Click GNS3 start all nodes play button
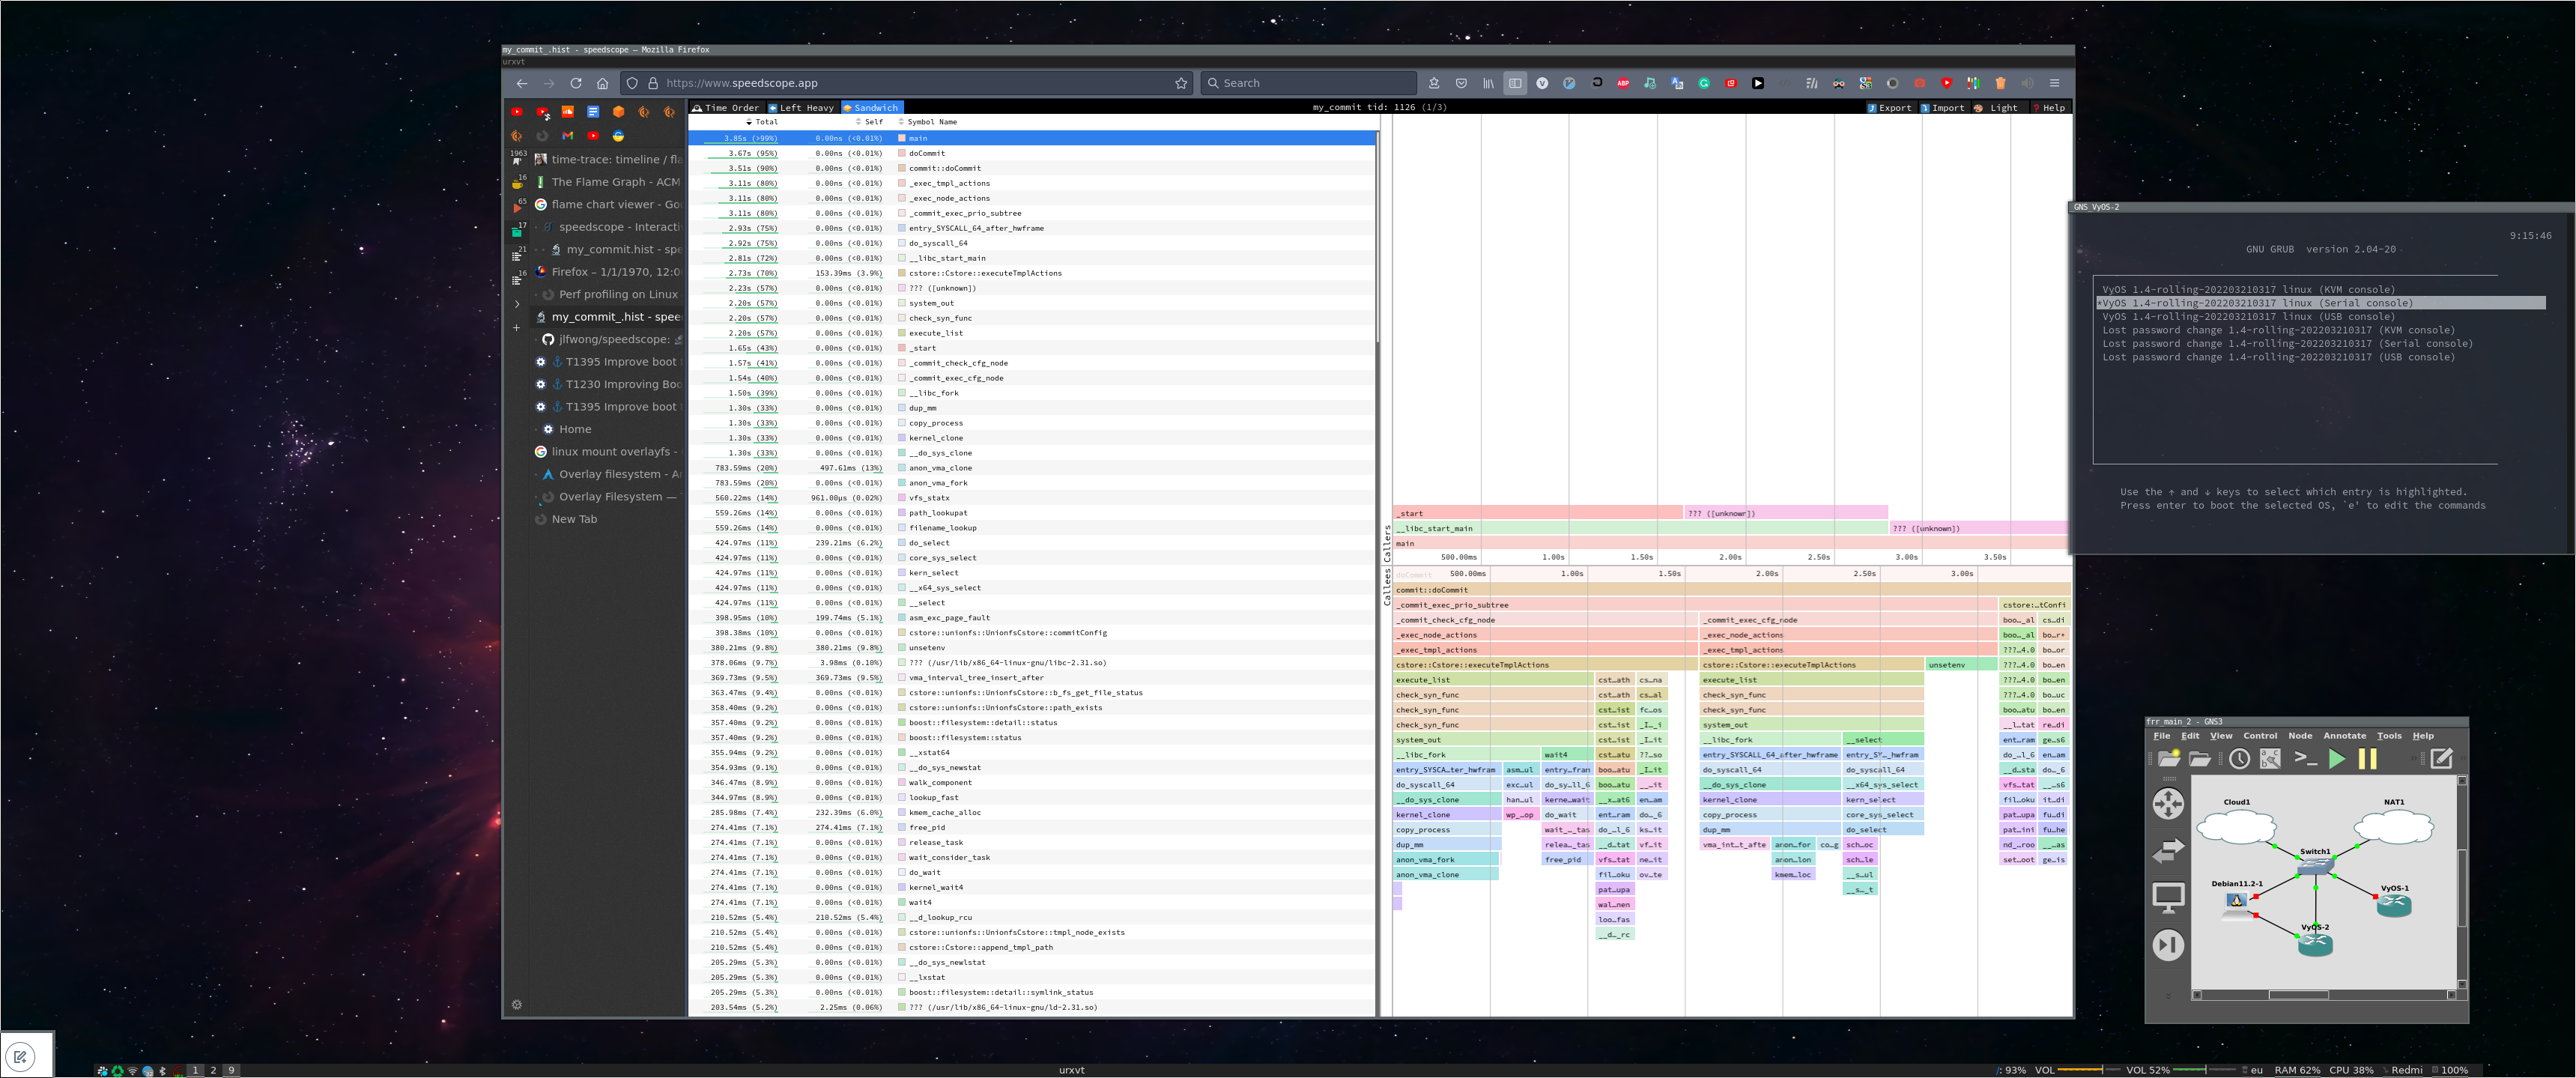 coord(2336,759)
